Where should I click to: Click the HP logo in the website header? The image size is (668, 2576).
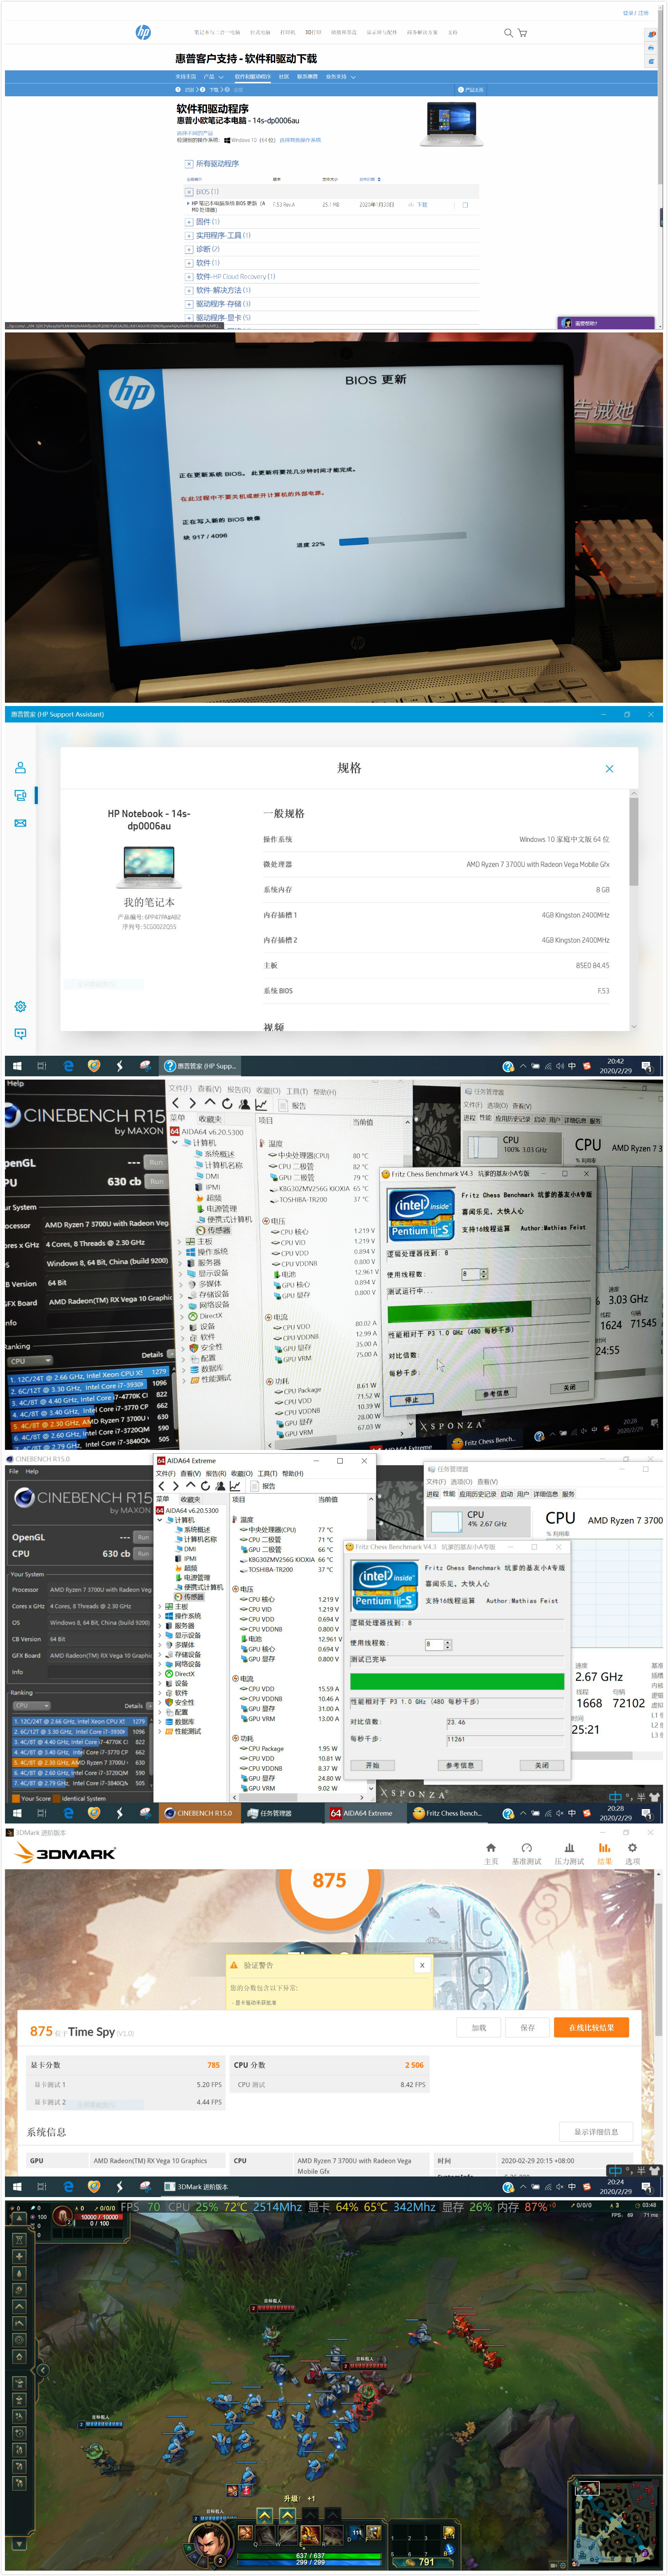(143, 33)
